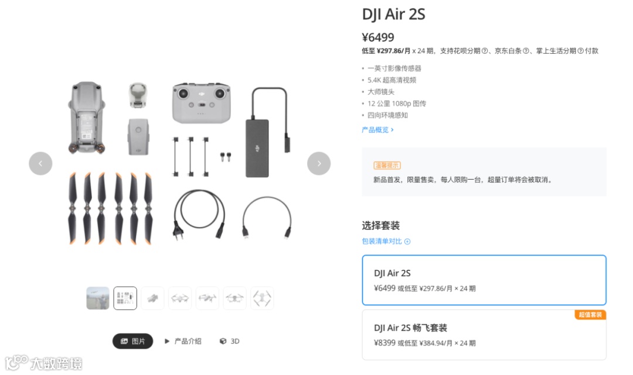This screenshot has height=375, width=633.
Task: Open the help icon beside 花呗分期
Action: click(485, 51)
